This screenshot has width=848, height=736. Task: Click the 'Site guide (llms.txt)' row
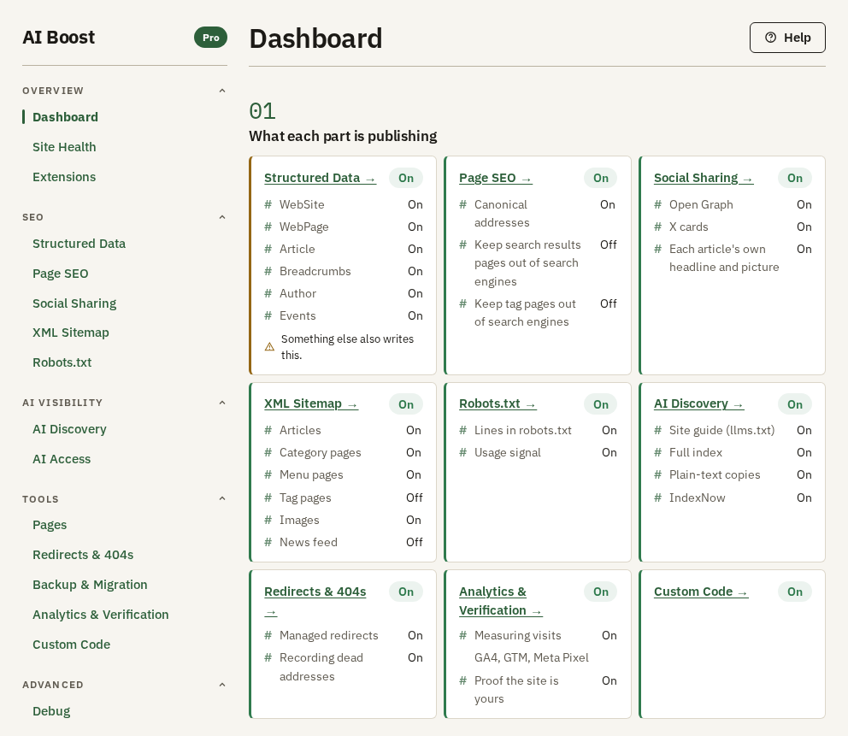coord(733,431)
